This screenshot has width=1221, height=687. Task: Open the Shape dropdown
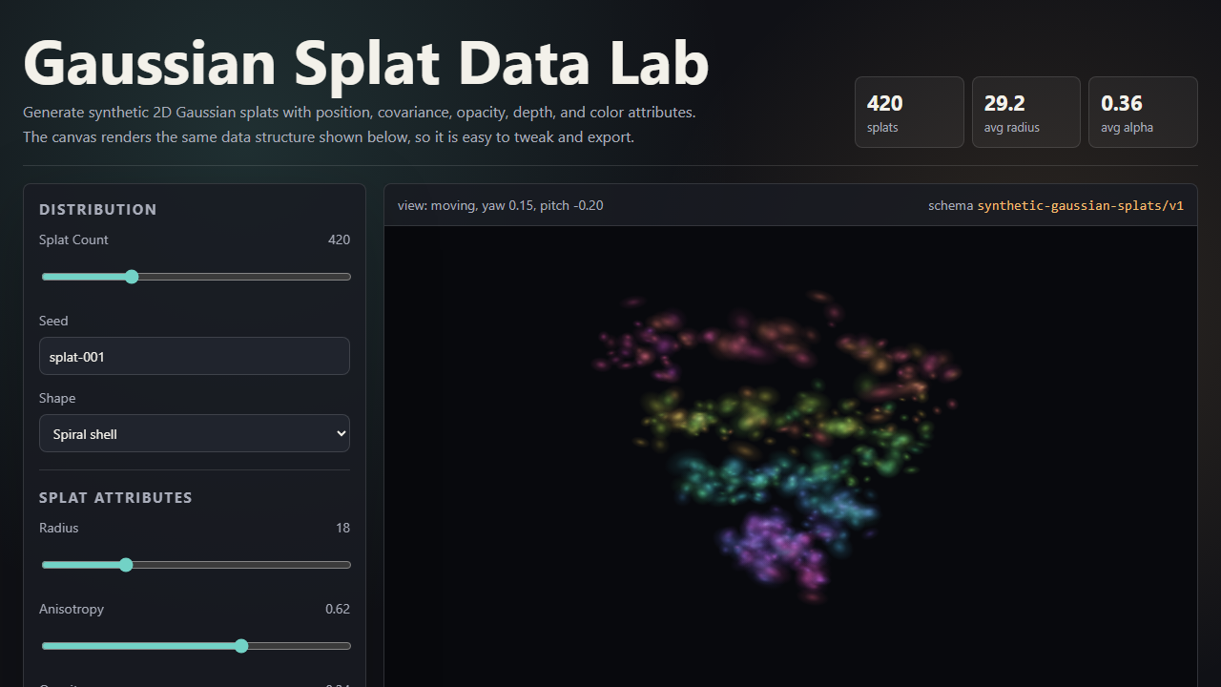pos(195,433)
